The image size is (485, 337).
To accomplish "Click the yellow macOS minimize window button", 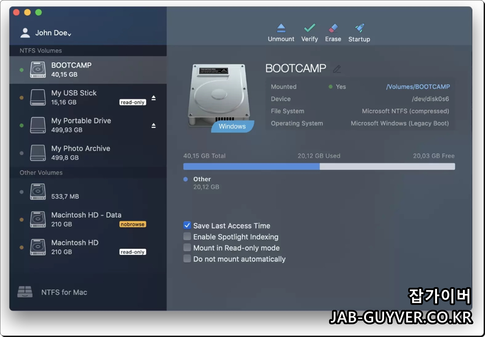I will pos(27,12).
